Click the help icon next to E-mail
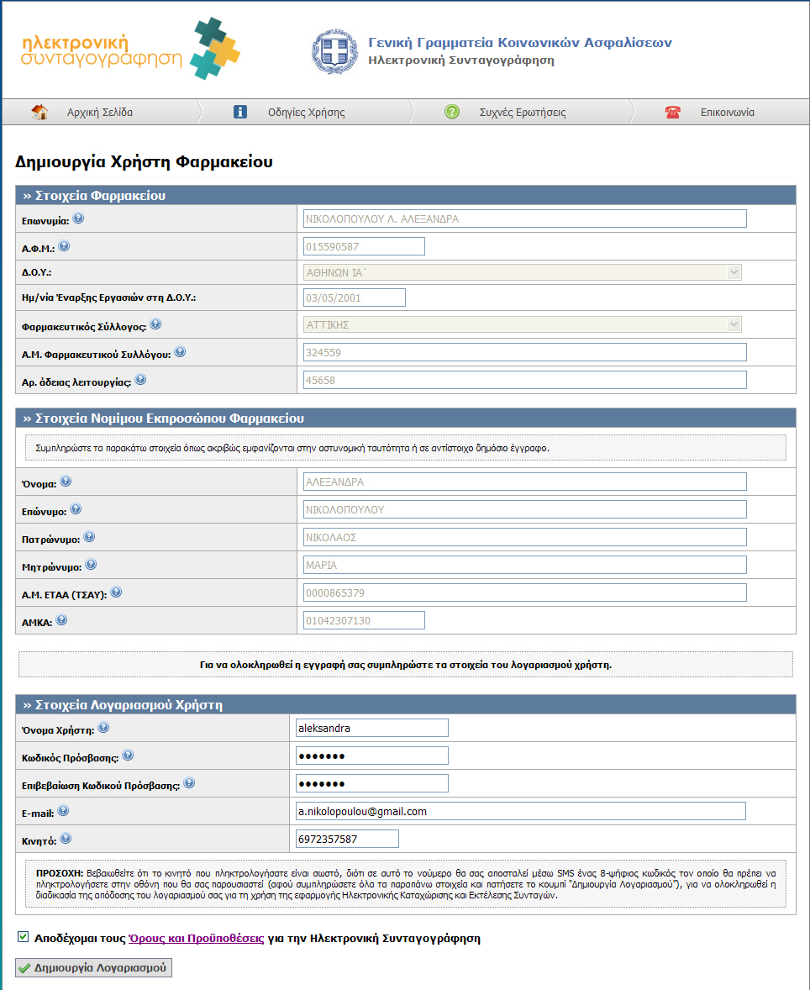 [63, 811]
